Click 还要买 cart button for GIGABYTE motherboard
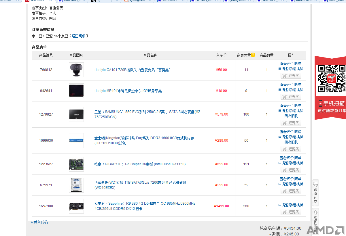The image size is (346, 236). 291,170
